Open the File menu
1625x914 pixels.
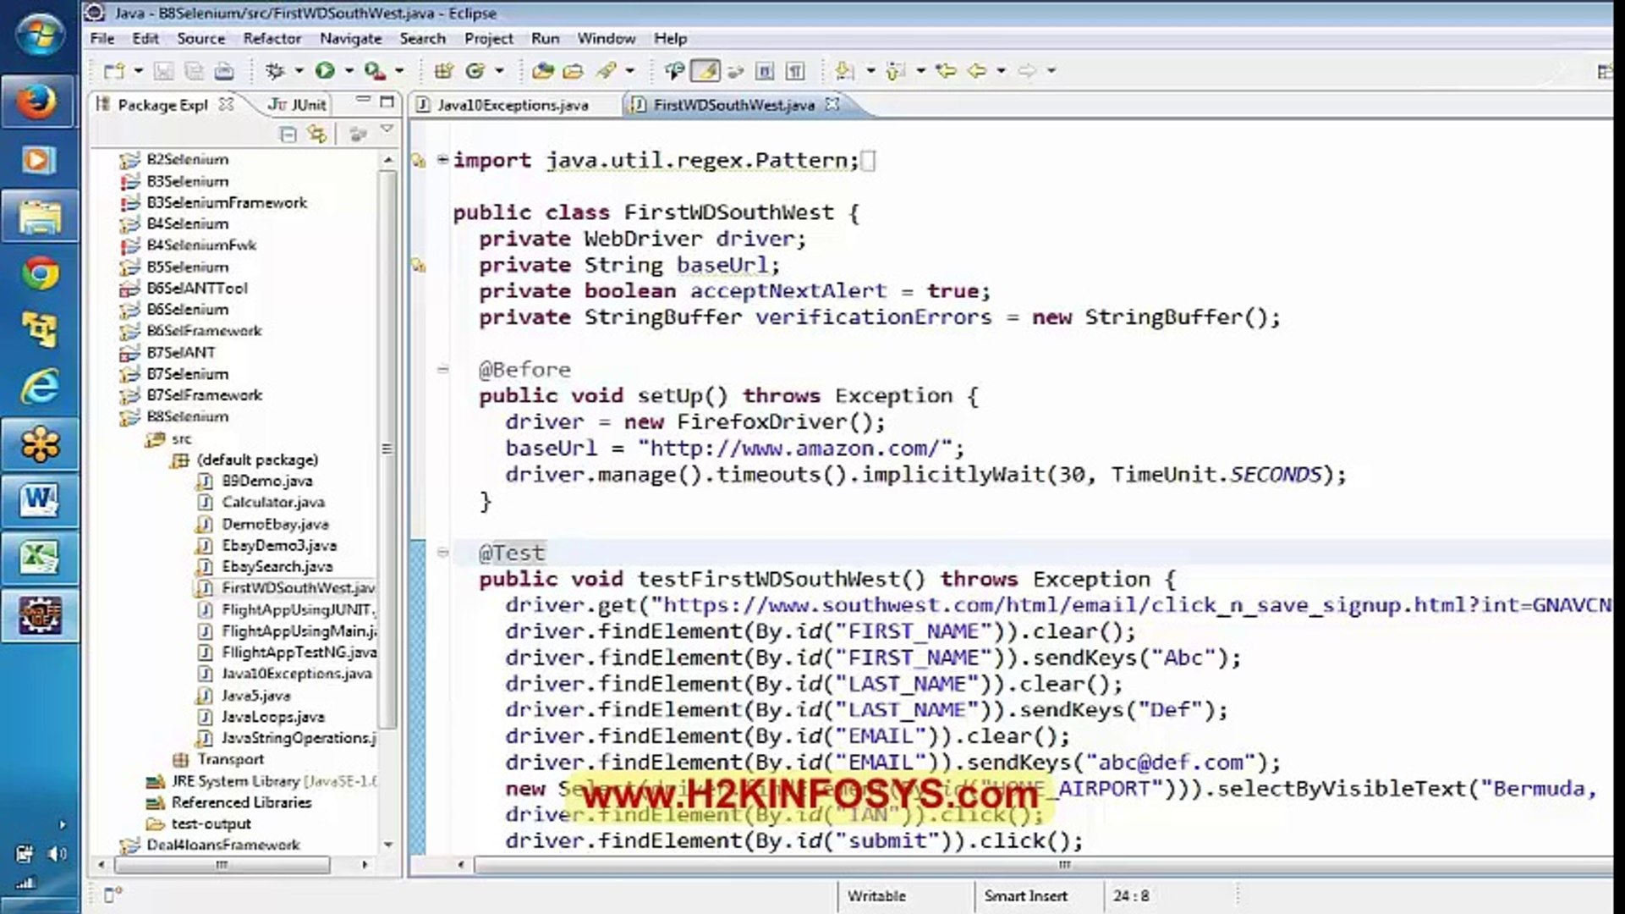click(x=102, y=39)
